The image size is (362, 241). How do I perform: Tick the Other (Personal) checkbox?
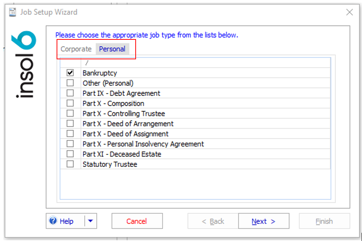click(x=70, y=83)
